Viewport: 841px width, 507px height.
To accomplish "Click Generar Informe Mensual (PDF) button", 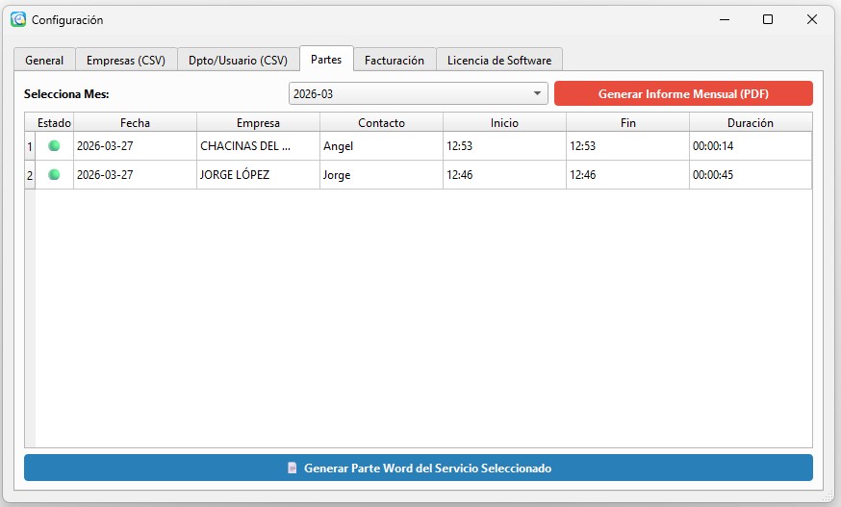I will coord(683,94).
